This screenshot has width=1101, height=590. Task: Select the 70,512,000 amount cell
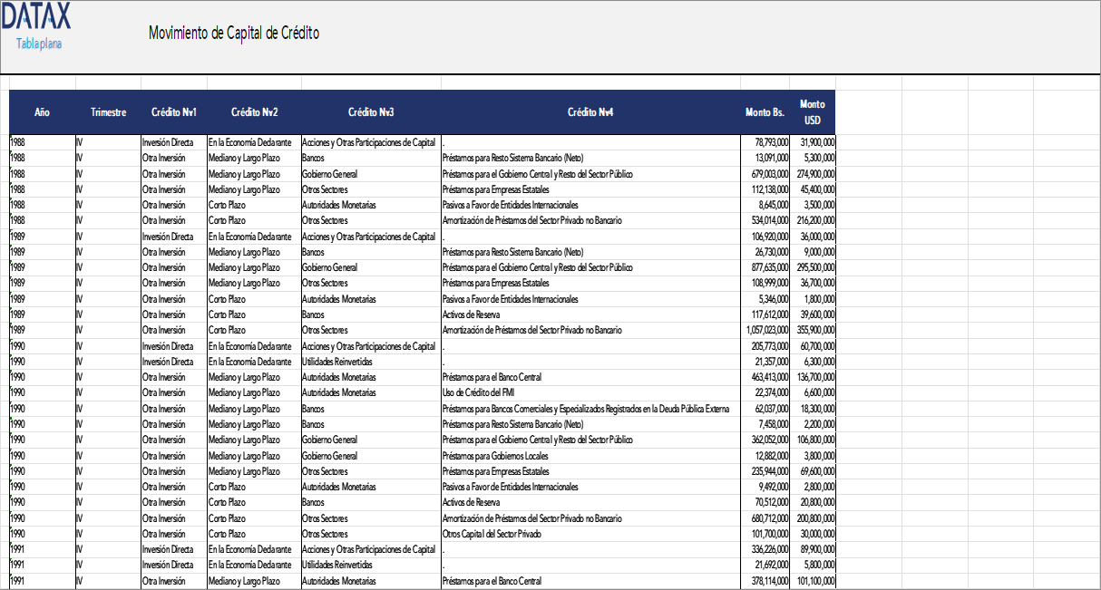[765, 502]
